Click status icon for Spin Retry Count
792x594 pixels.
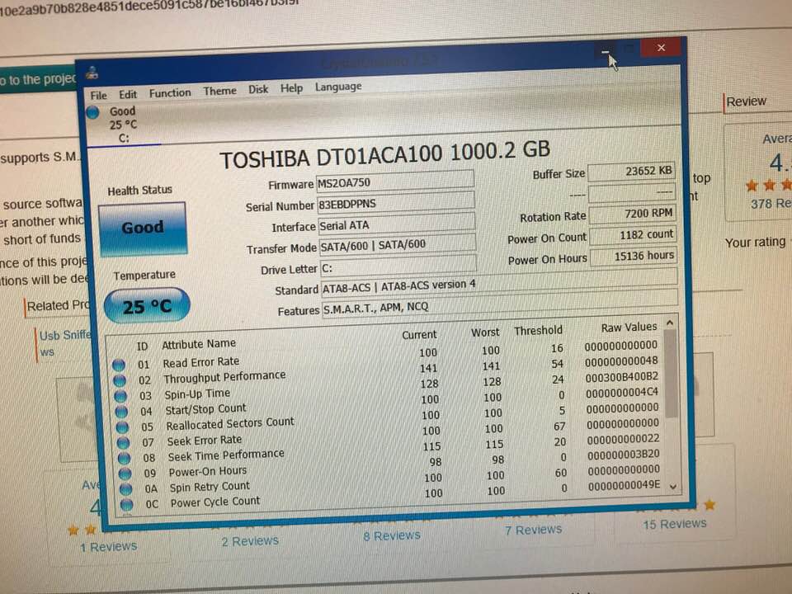(125, 489)
